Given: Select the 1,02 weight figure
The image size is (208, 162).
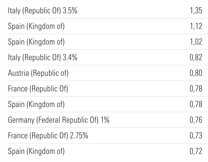Looking at the screenshot, I should click(196, 42).
